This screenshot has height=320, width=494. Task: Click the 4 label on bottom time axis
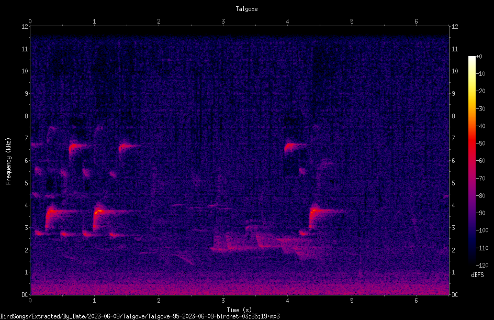[x=287, y=301]
